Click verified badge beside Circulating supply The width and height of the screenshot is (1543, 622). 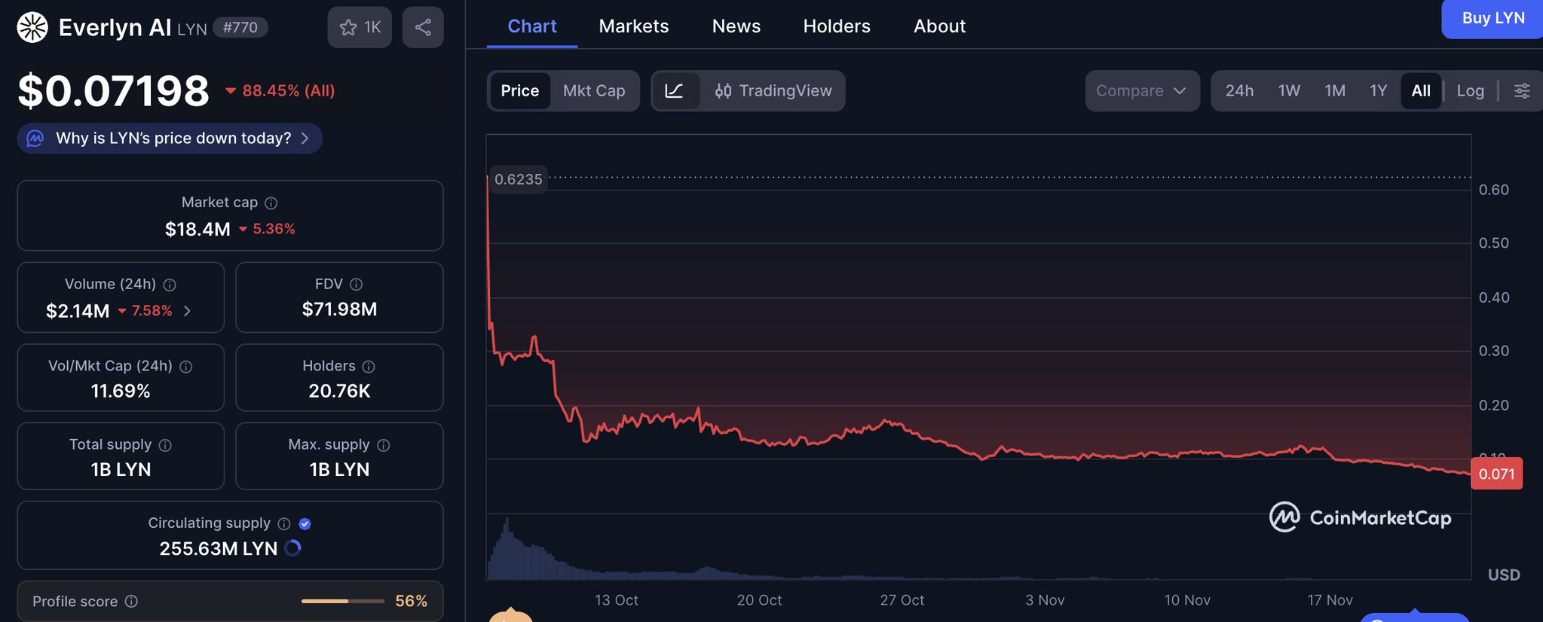305,524
